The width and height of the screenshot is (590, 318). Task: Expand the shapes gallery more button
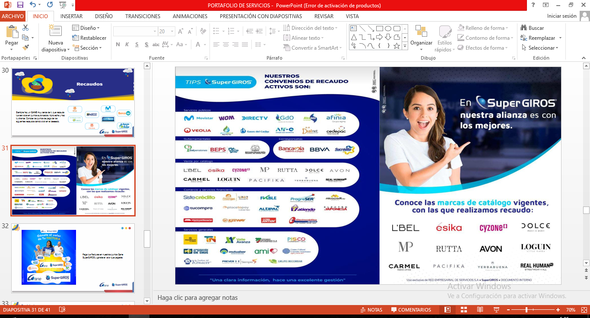pos(405,46)
